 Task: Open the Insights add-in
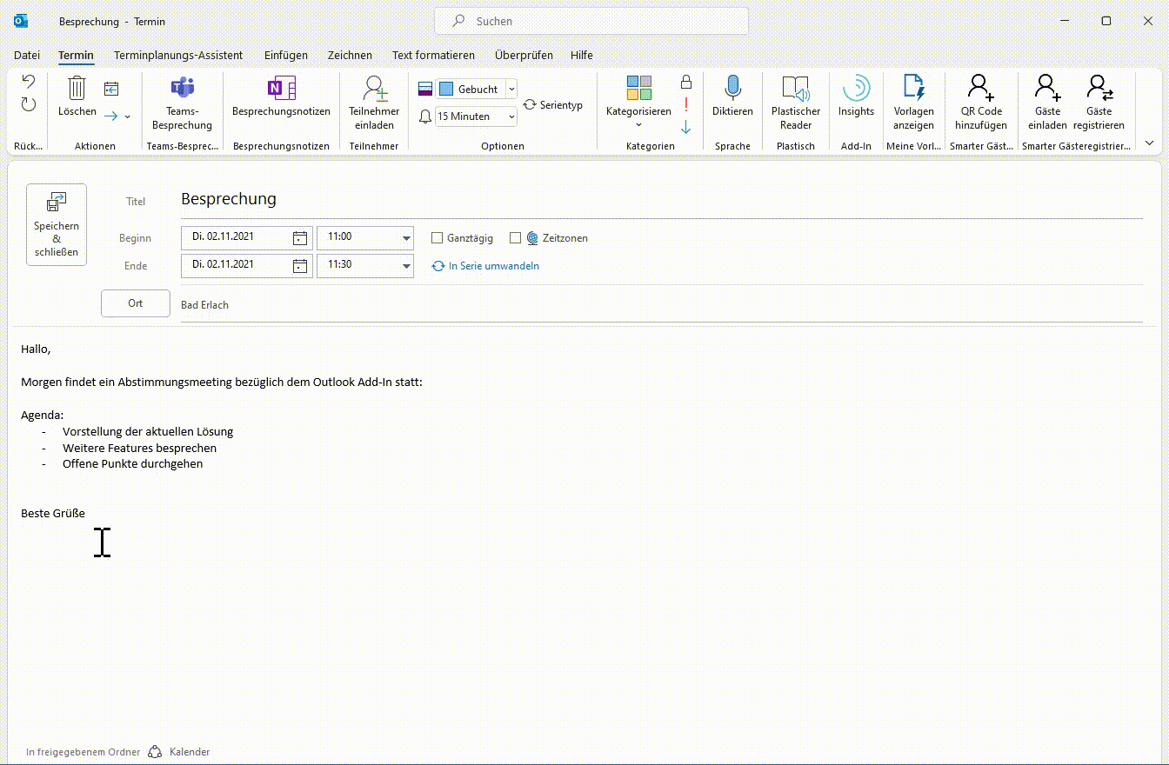[x=856, y=89]
